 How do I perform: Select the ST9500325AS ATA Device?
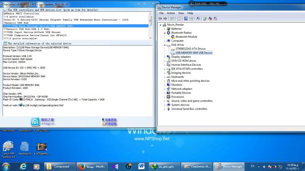click(190, 49)
